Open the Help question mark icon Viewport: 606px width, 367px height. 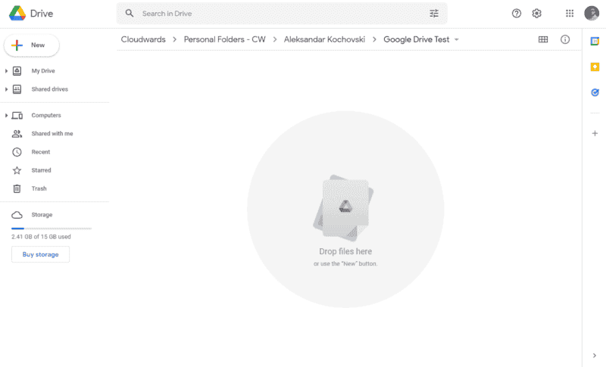click(517, 14)
